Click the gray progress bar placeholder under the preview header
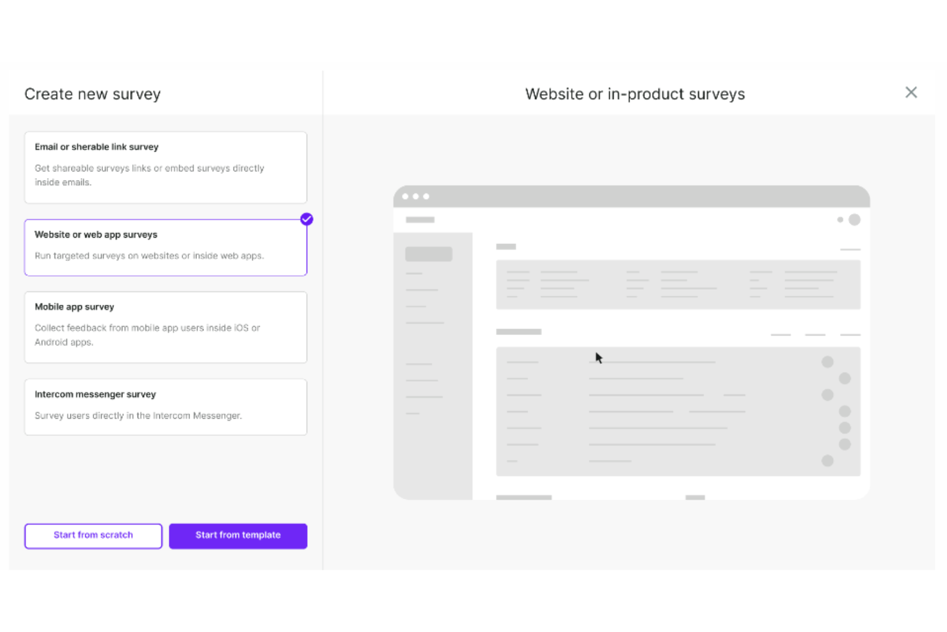This screenshot has height=632, width=947. 506,246
